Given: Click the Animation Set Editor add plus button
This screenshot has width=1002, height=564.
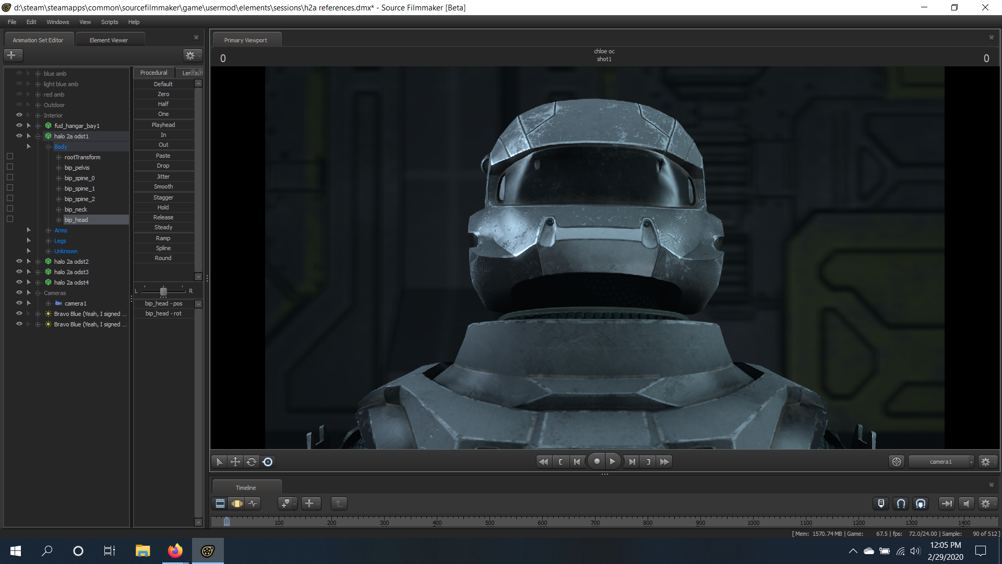Looking at the screenshot, I should tap(13, 55).
